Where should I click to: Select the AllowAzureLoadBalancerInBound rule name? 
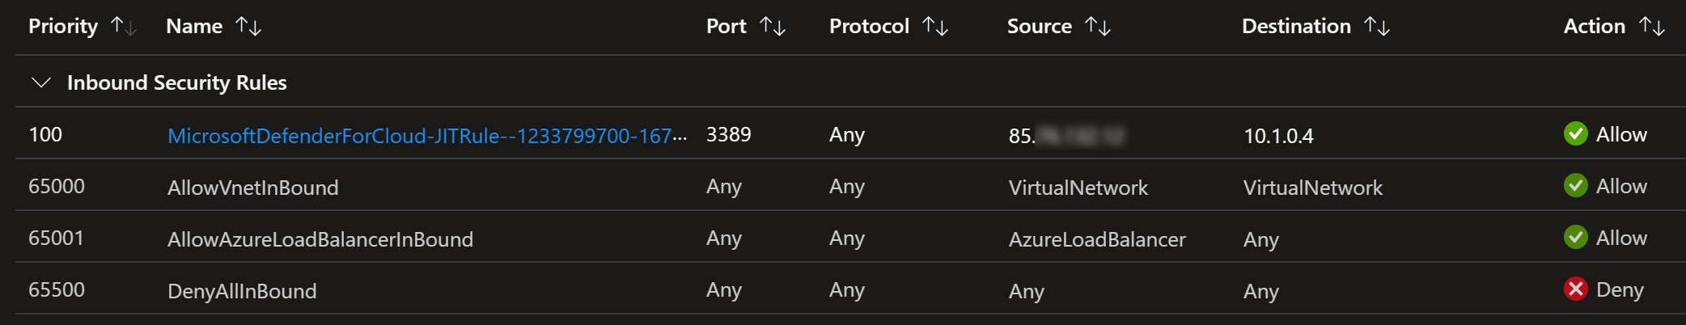click(320, 239)
